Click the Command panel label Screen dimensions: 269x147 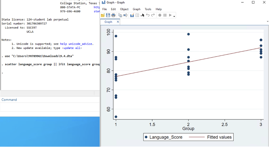coord(9,100)
